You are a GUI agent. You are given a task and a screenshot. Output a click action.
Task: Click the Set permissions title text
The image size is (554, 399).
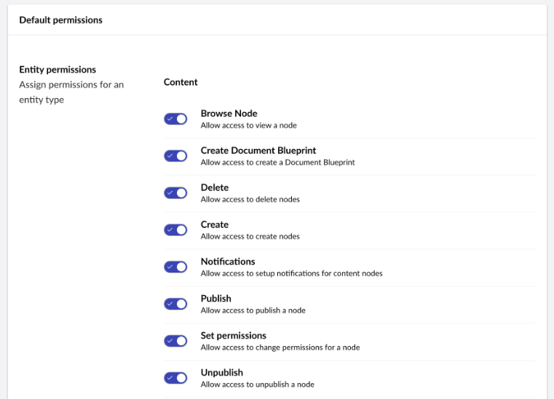(x=233, y=336)
